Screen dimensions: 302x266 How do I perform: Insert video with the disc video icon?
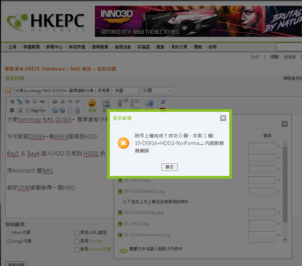coord(62,110)
